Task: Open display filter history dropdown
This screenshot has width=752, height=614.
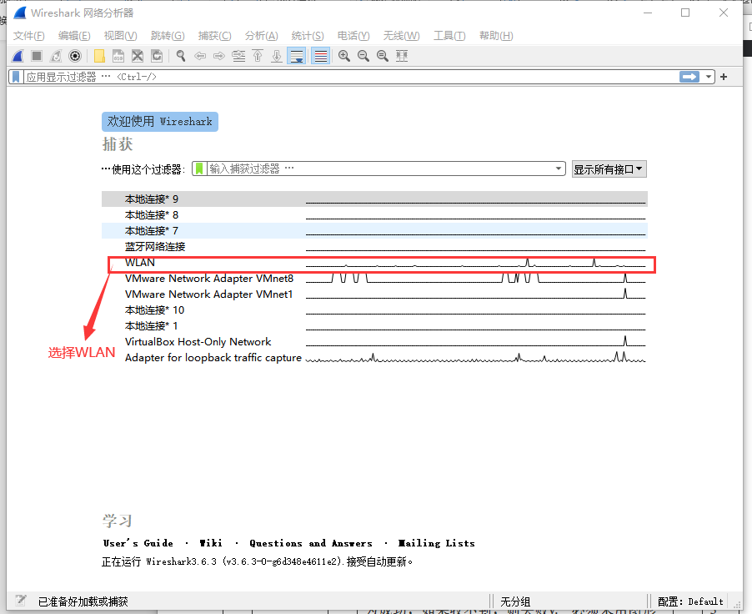Action: tap(709, 77)
